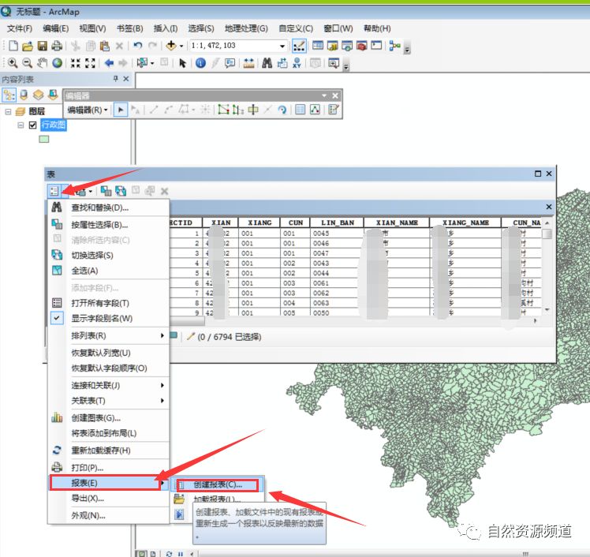
Task: Click the Identify info tool
Action: pyautogui.click(x=200, y=63)
